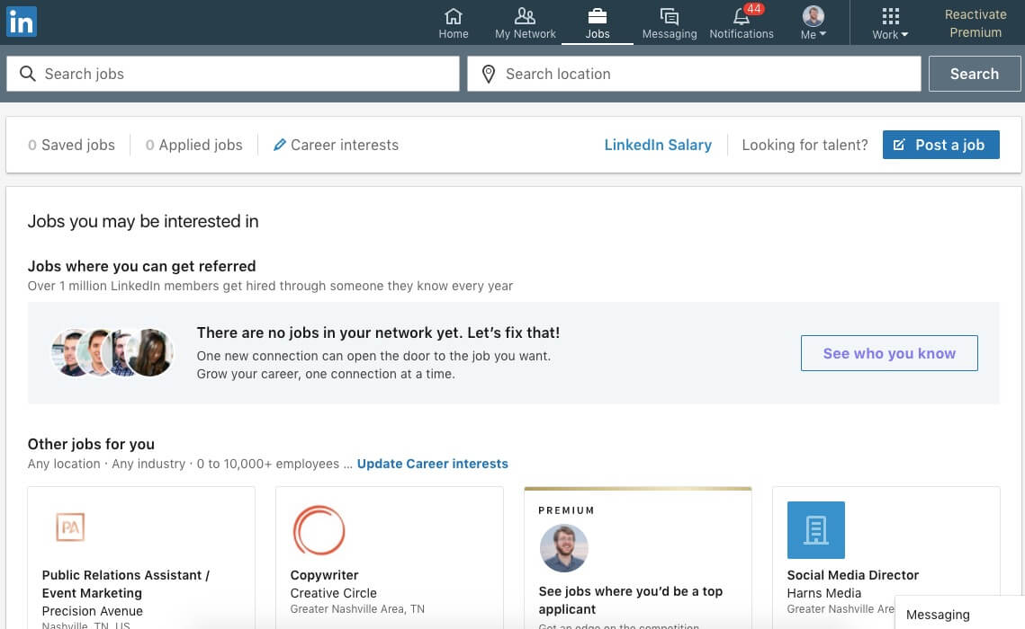Screen dimensions: 1025x629
Task: Open the Social Media Director job title
Action: point(852,575)
